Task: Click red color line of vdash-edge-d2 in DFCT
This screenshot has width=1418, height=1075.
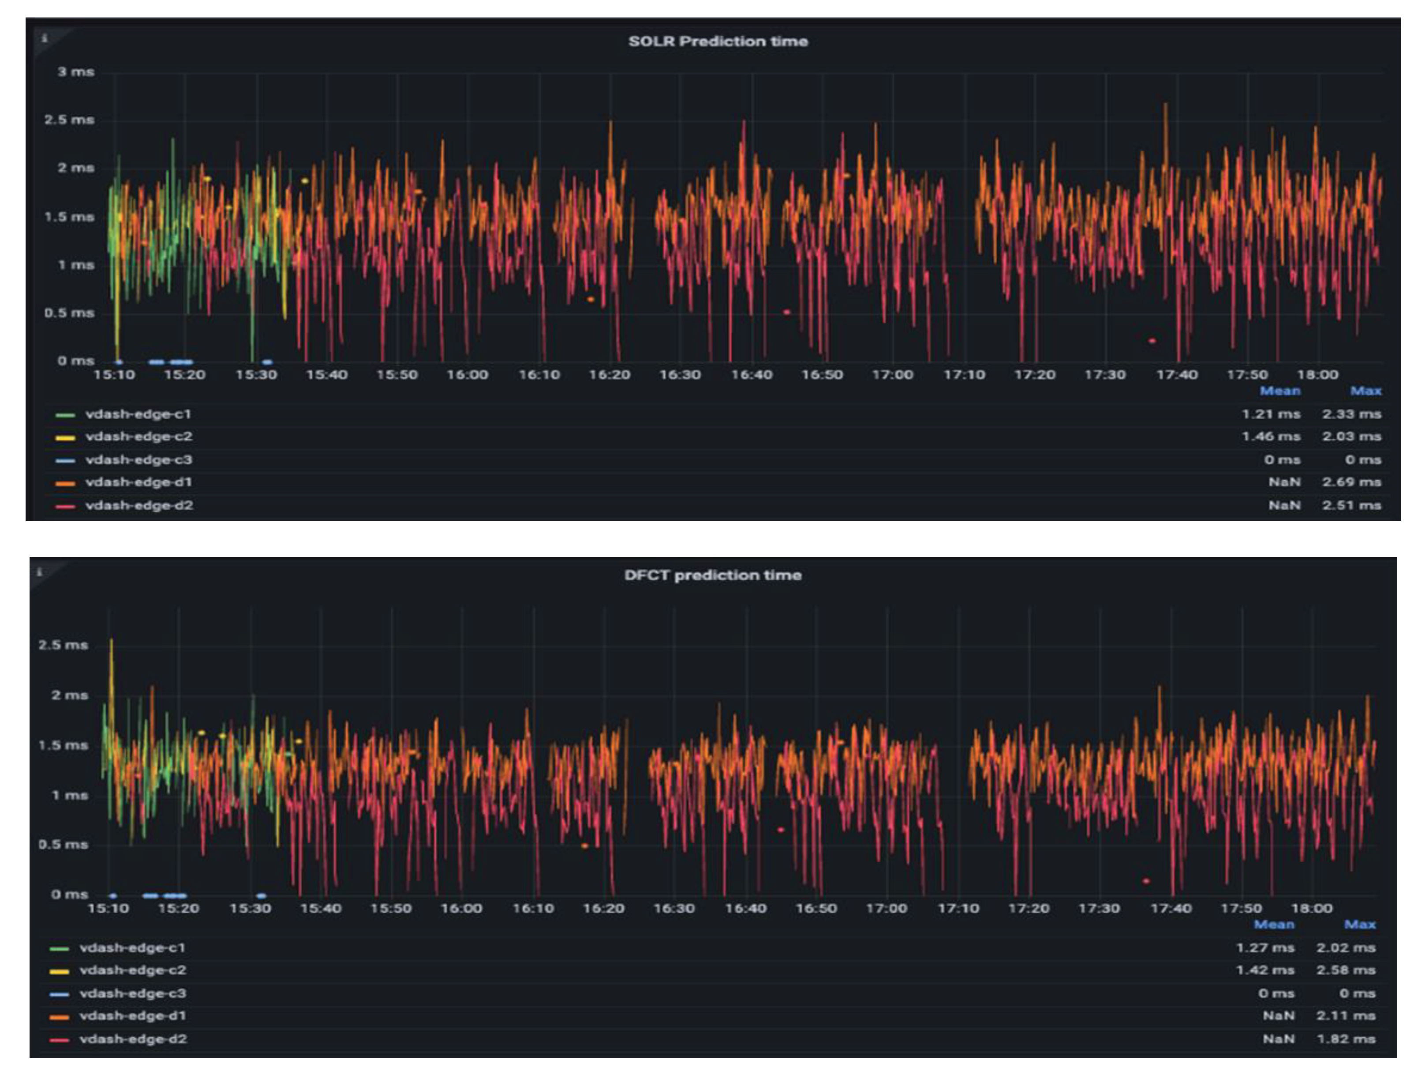Action: click(x=59, y=1040)
